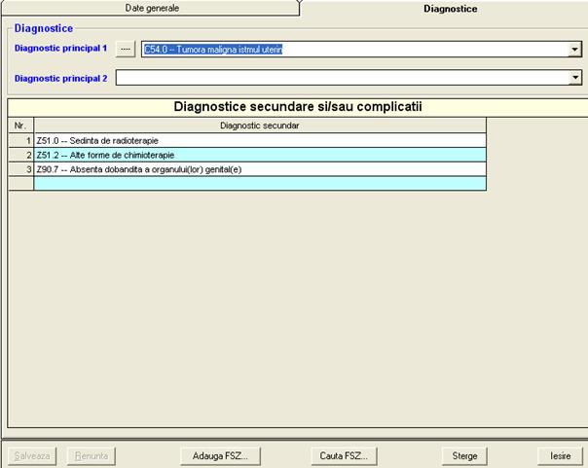
Task: Click the Nr. column header
Action: click(x=20, y=126)
